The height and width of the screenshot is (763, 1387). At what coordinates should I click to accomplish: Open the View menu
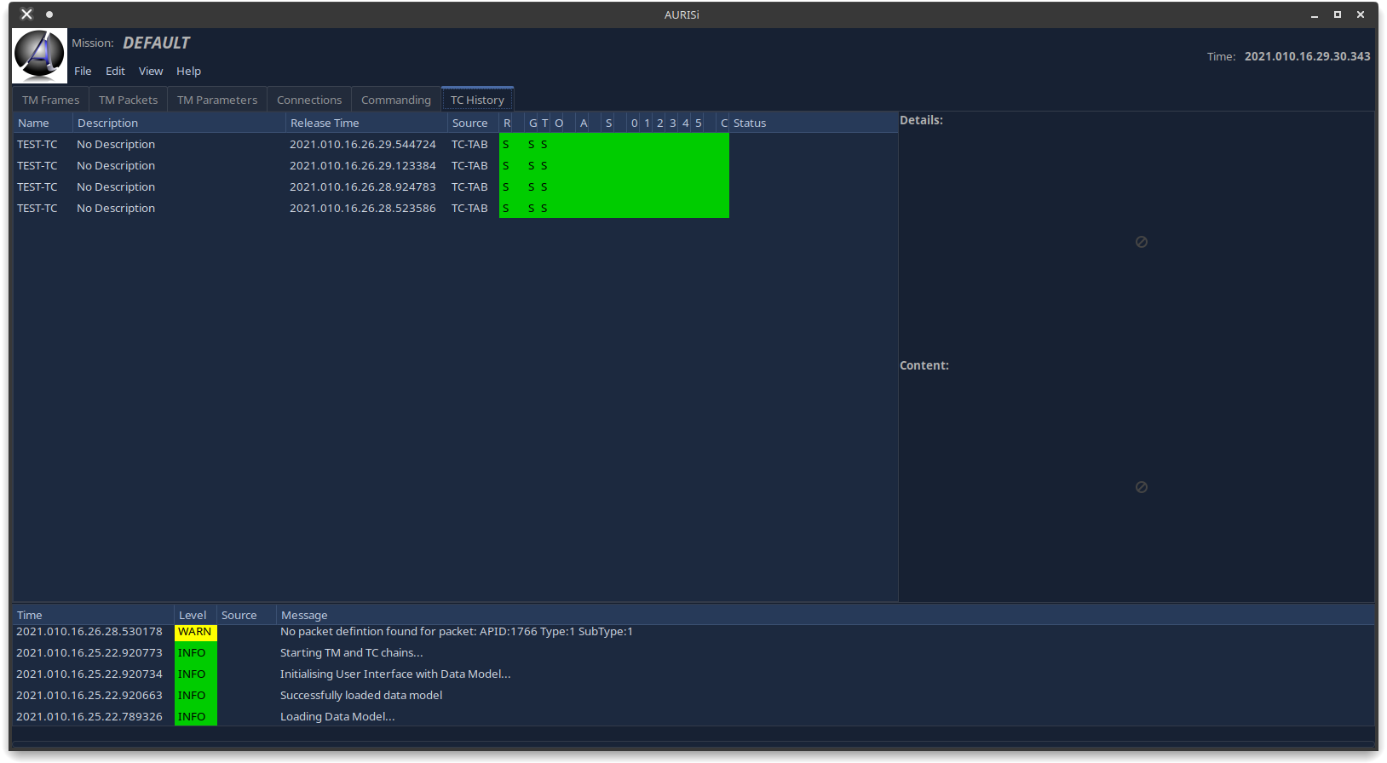coord(151,72)
